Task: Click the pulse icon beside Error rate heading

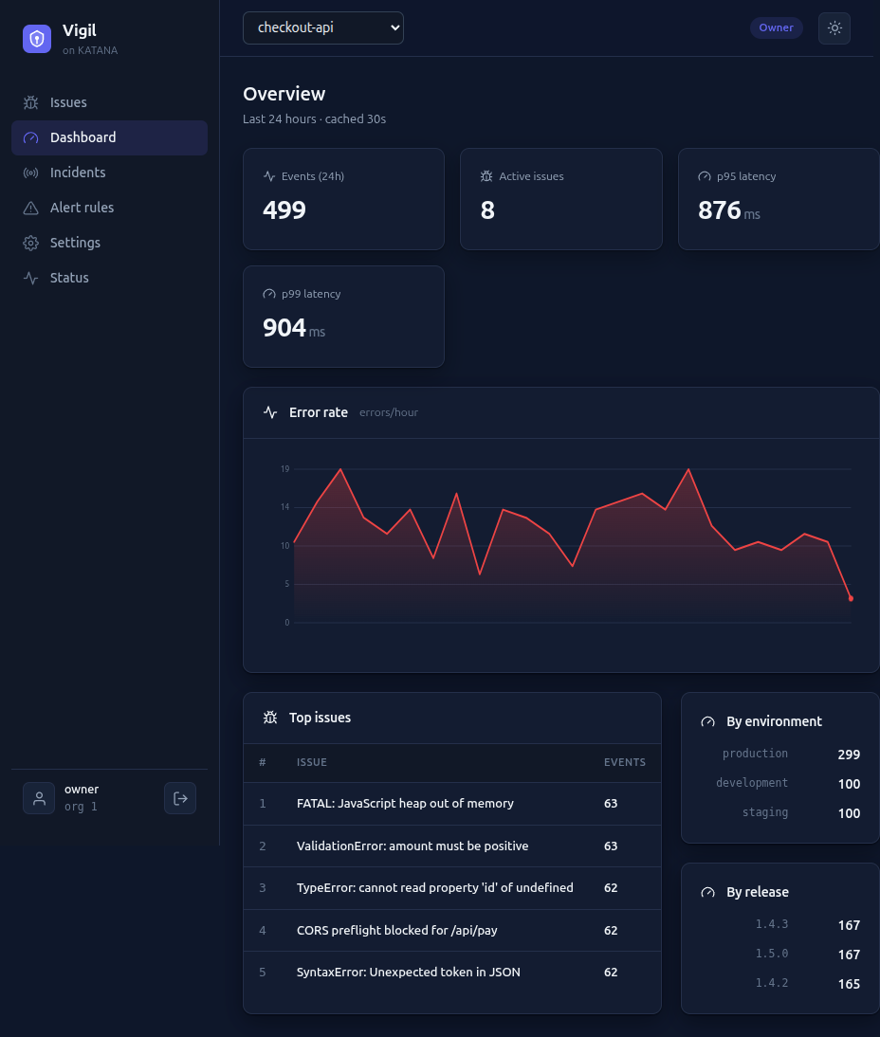Action: 270,412
